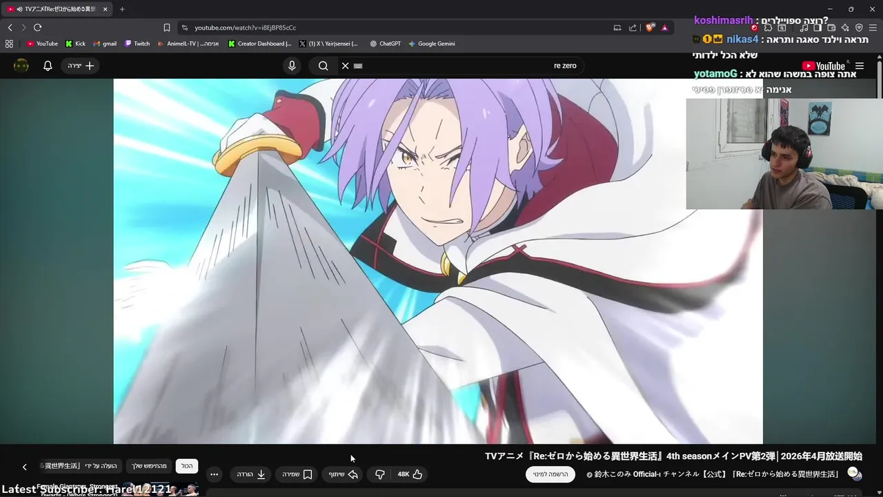This screenshot has height=497, width=883.
Task: Expand more filter chips with the left chevron
Action: [24, 467]
